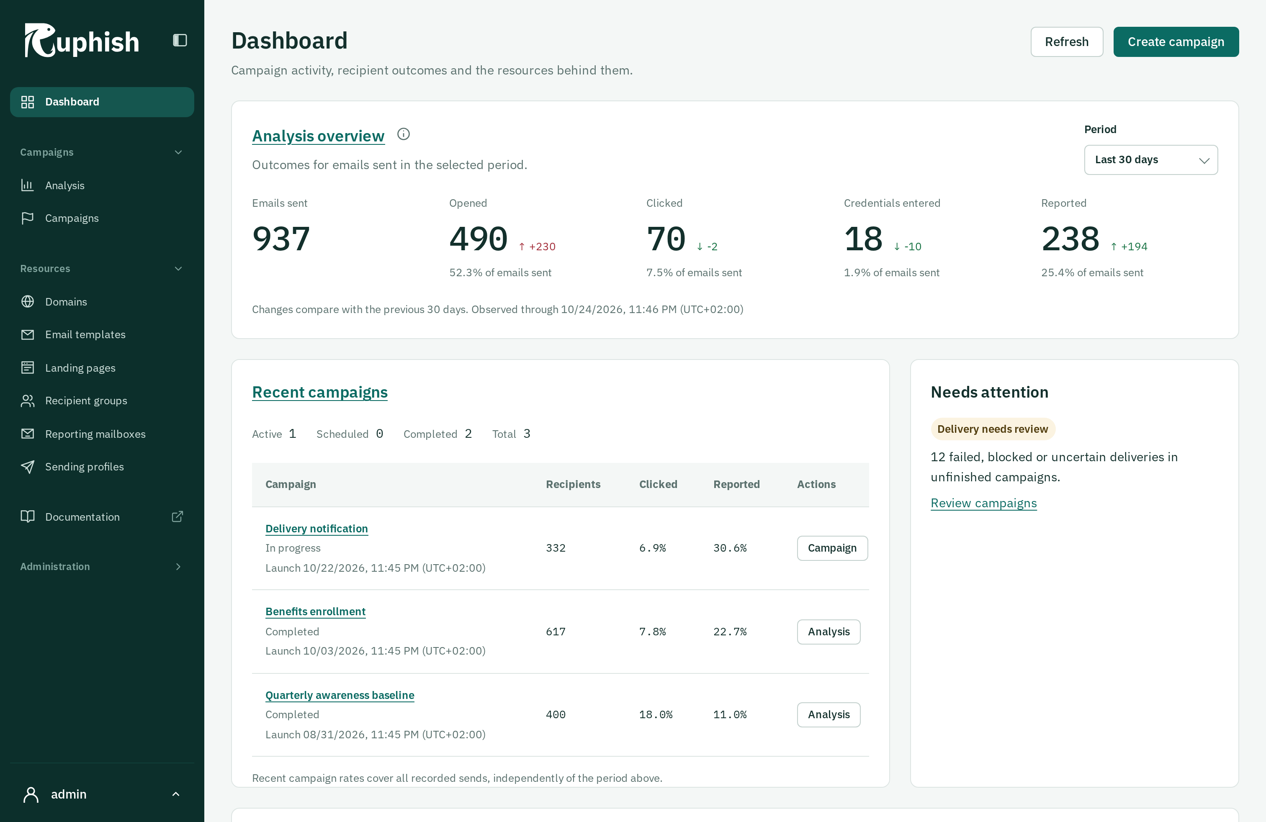Open the Delivery notification campaign link
Image resolution: width=1266 pixels, height=822 pixels.
pos(316,529)
